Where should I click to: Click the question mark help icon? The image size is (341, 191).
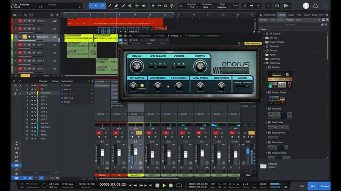pos(268,6)
